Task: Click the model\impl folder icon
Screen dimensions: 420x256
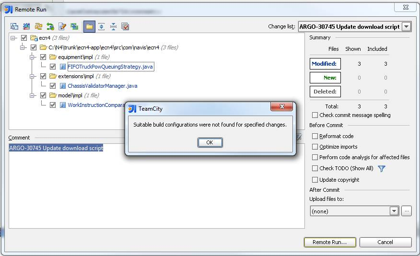Action: pyautogui.click(x=53, y=95)
